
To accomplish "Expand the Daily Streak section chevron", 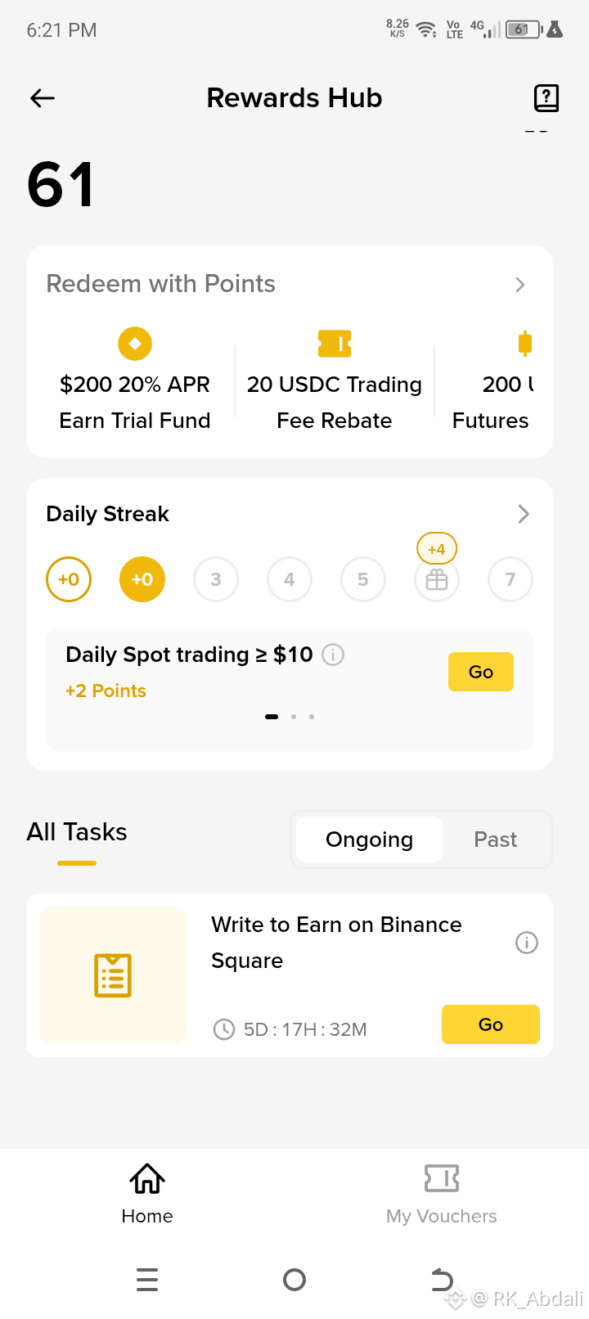I will click(x=524, y=514).
